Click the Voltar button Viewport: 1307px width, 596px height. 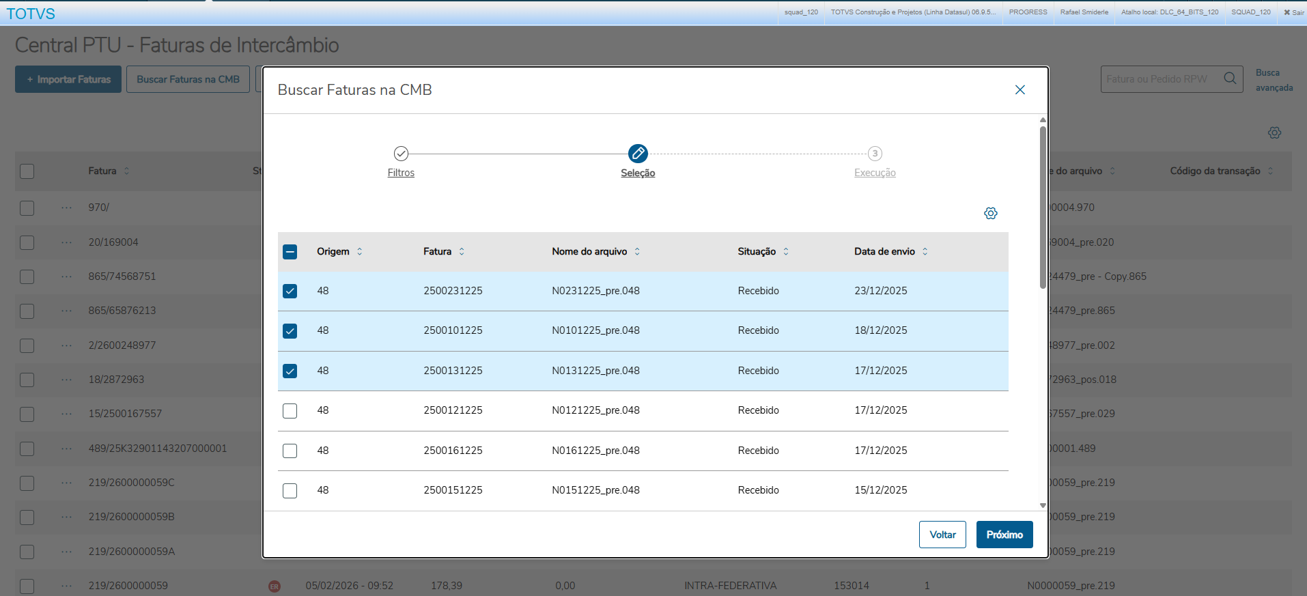pos(942,535)
